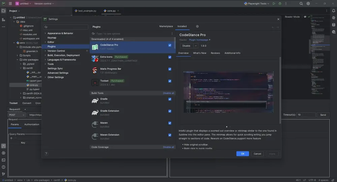This screenshot has width=337, height=182.
Task: Expand Build, Execution, Deployment group
Action: (45, 55)
